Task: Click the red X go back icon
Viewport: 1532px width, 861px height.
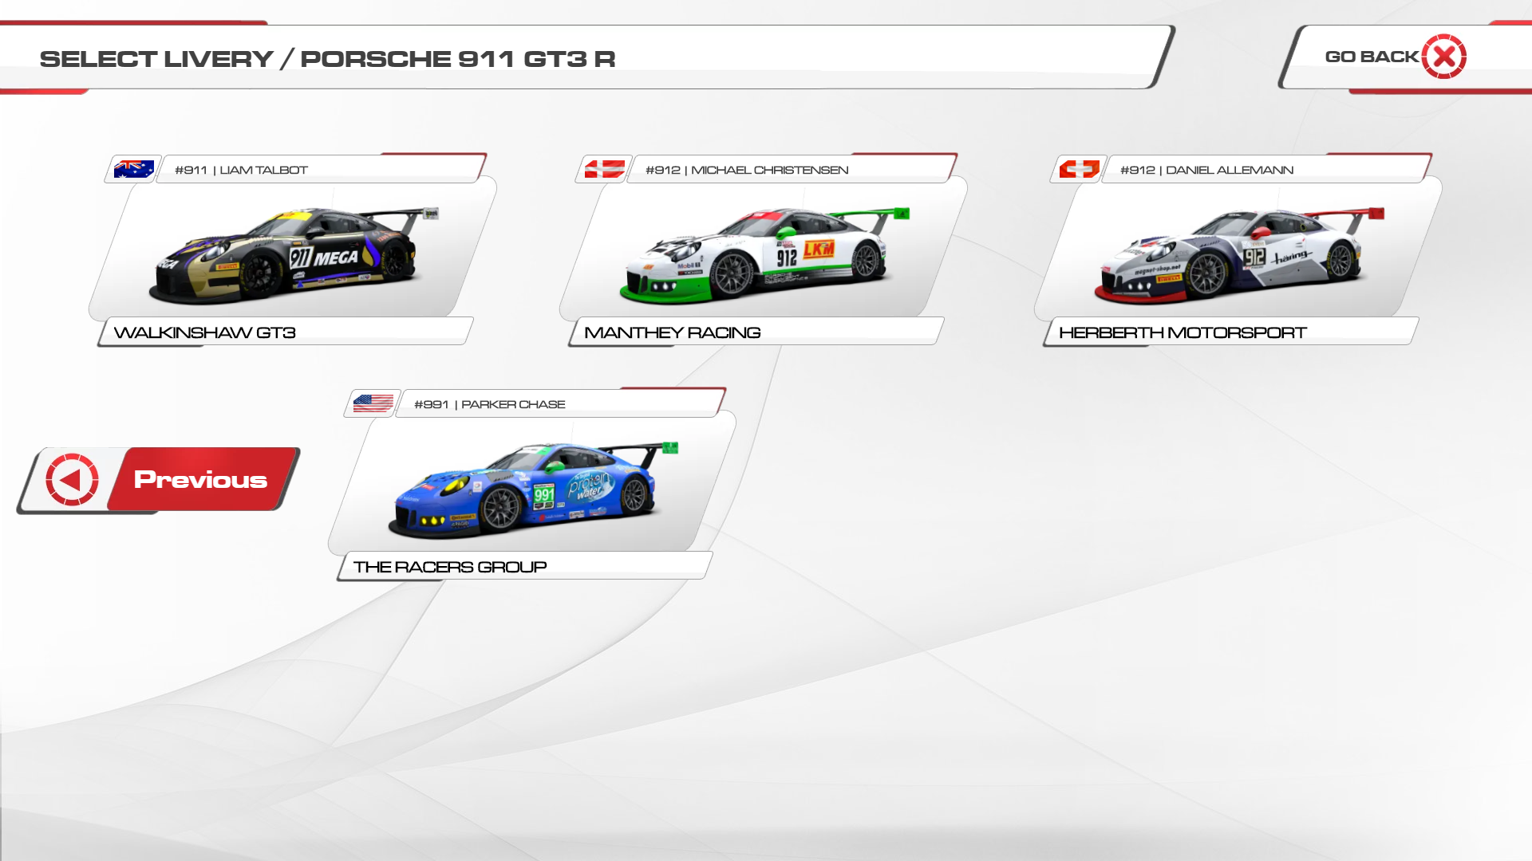Action: [x=1443, y=57]
